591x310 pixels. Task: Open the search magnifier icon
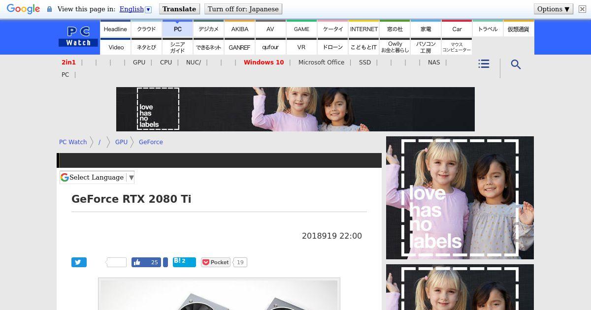tap(516, 64)
